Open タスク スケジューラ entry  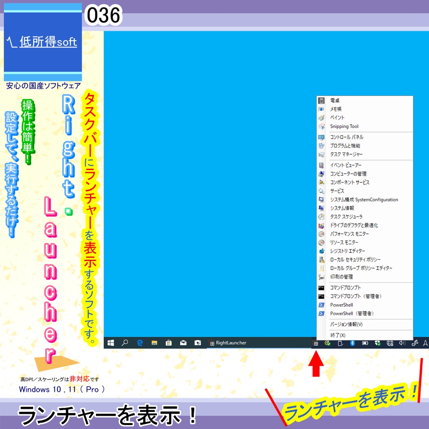coord(364,217)
